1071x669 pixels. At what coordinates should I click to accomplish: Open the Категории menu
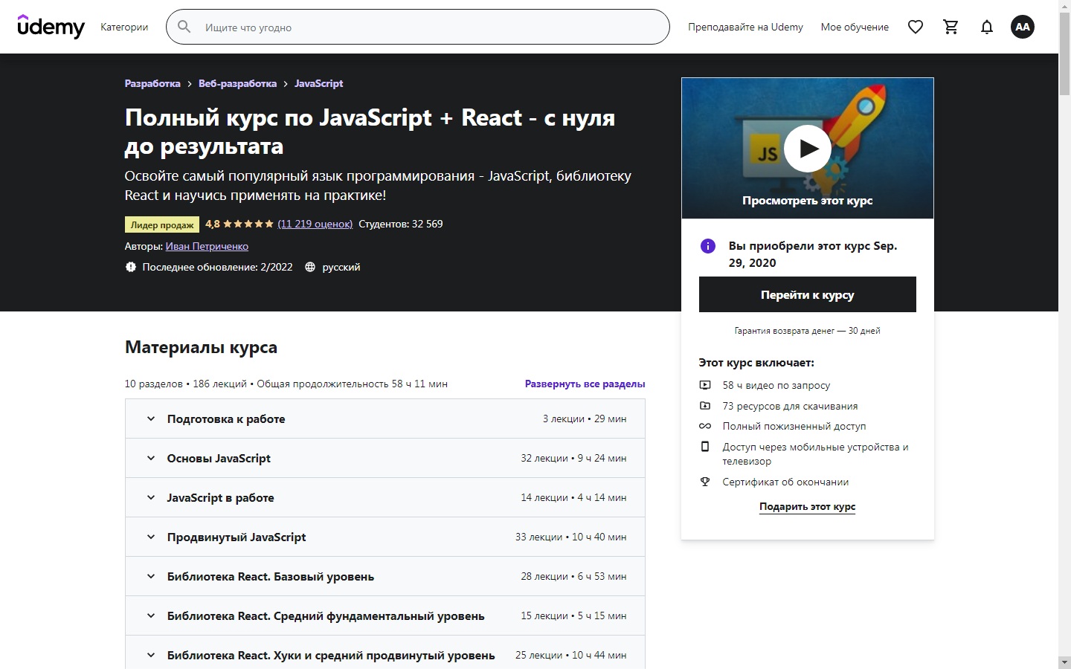tap(124, 27)
